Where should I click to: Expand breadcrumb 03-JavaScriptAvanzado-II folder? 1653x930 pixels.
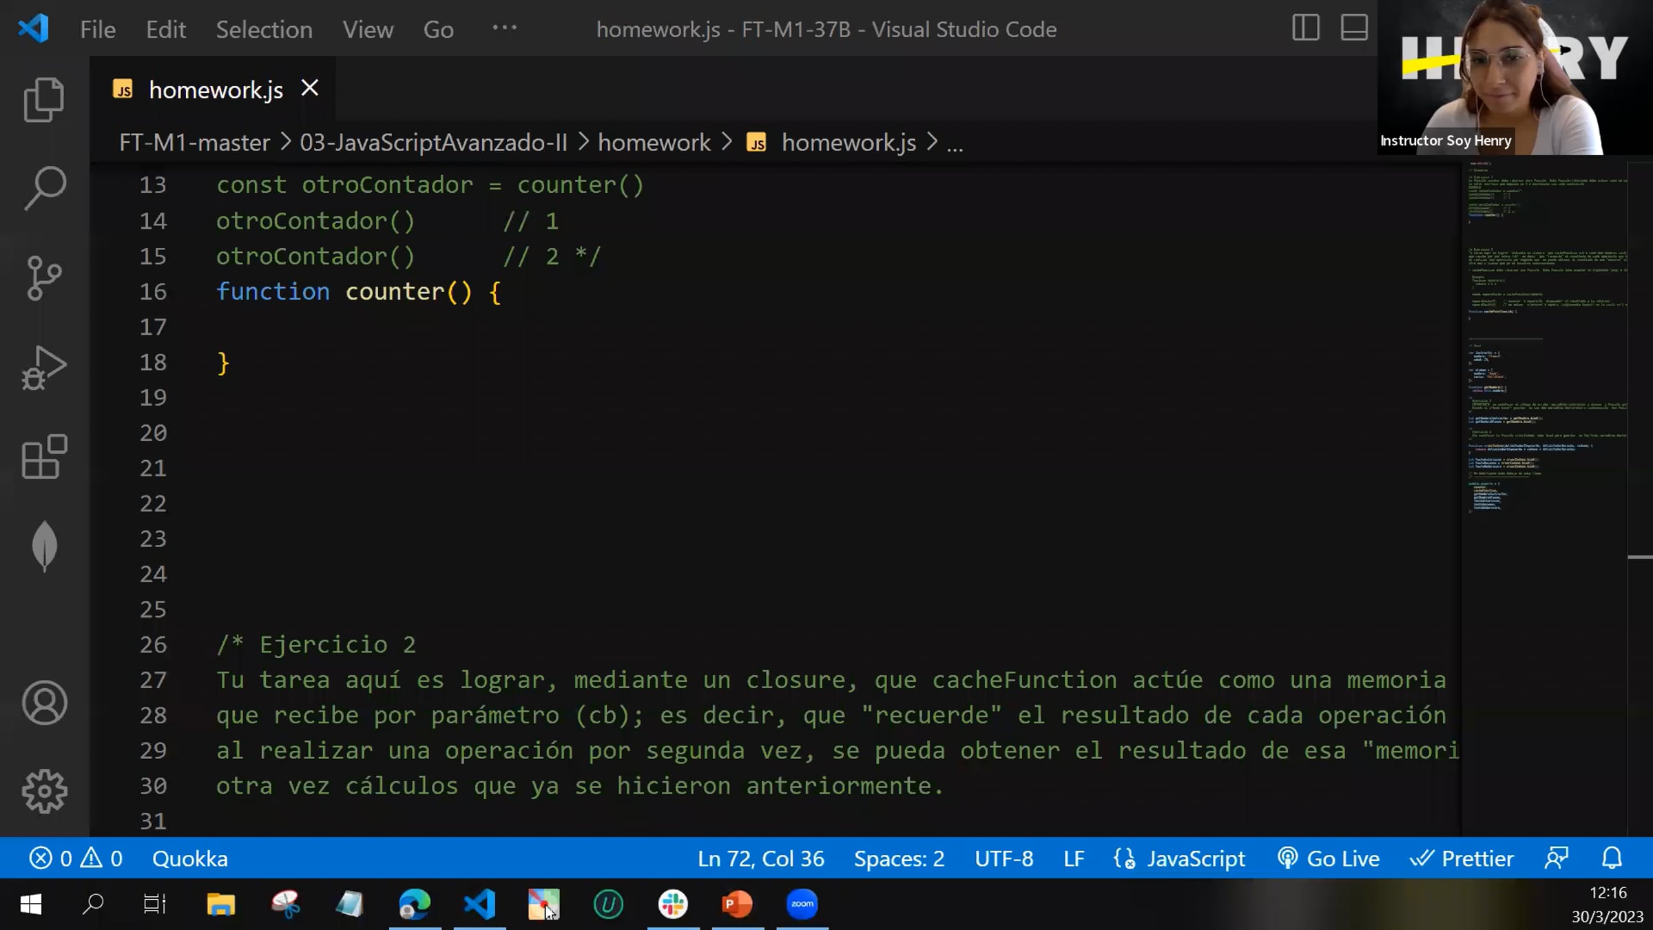(x=433, y=143)
